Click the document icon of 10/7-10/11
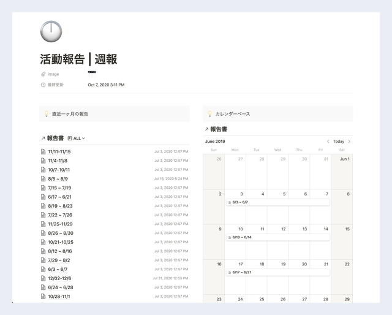Screen dimensions: 392x315 [x=43, y=170]
